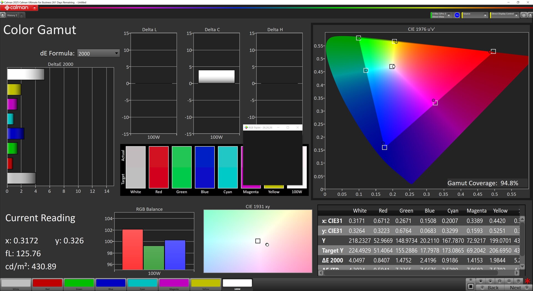Click the white DeltaE 2000 bar

click(x=26, y=74)
